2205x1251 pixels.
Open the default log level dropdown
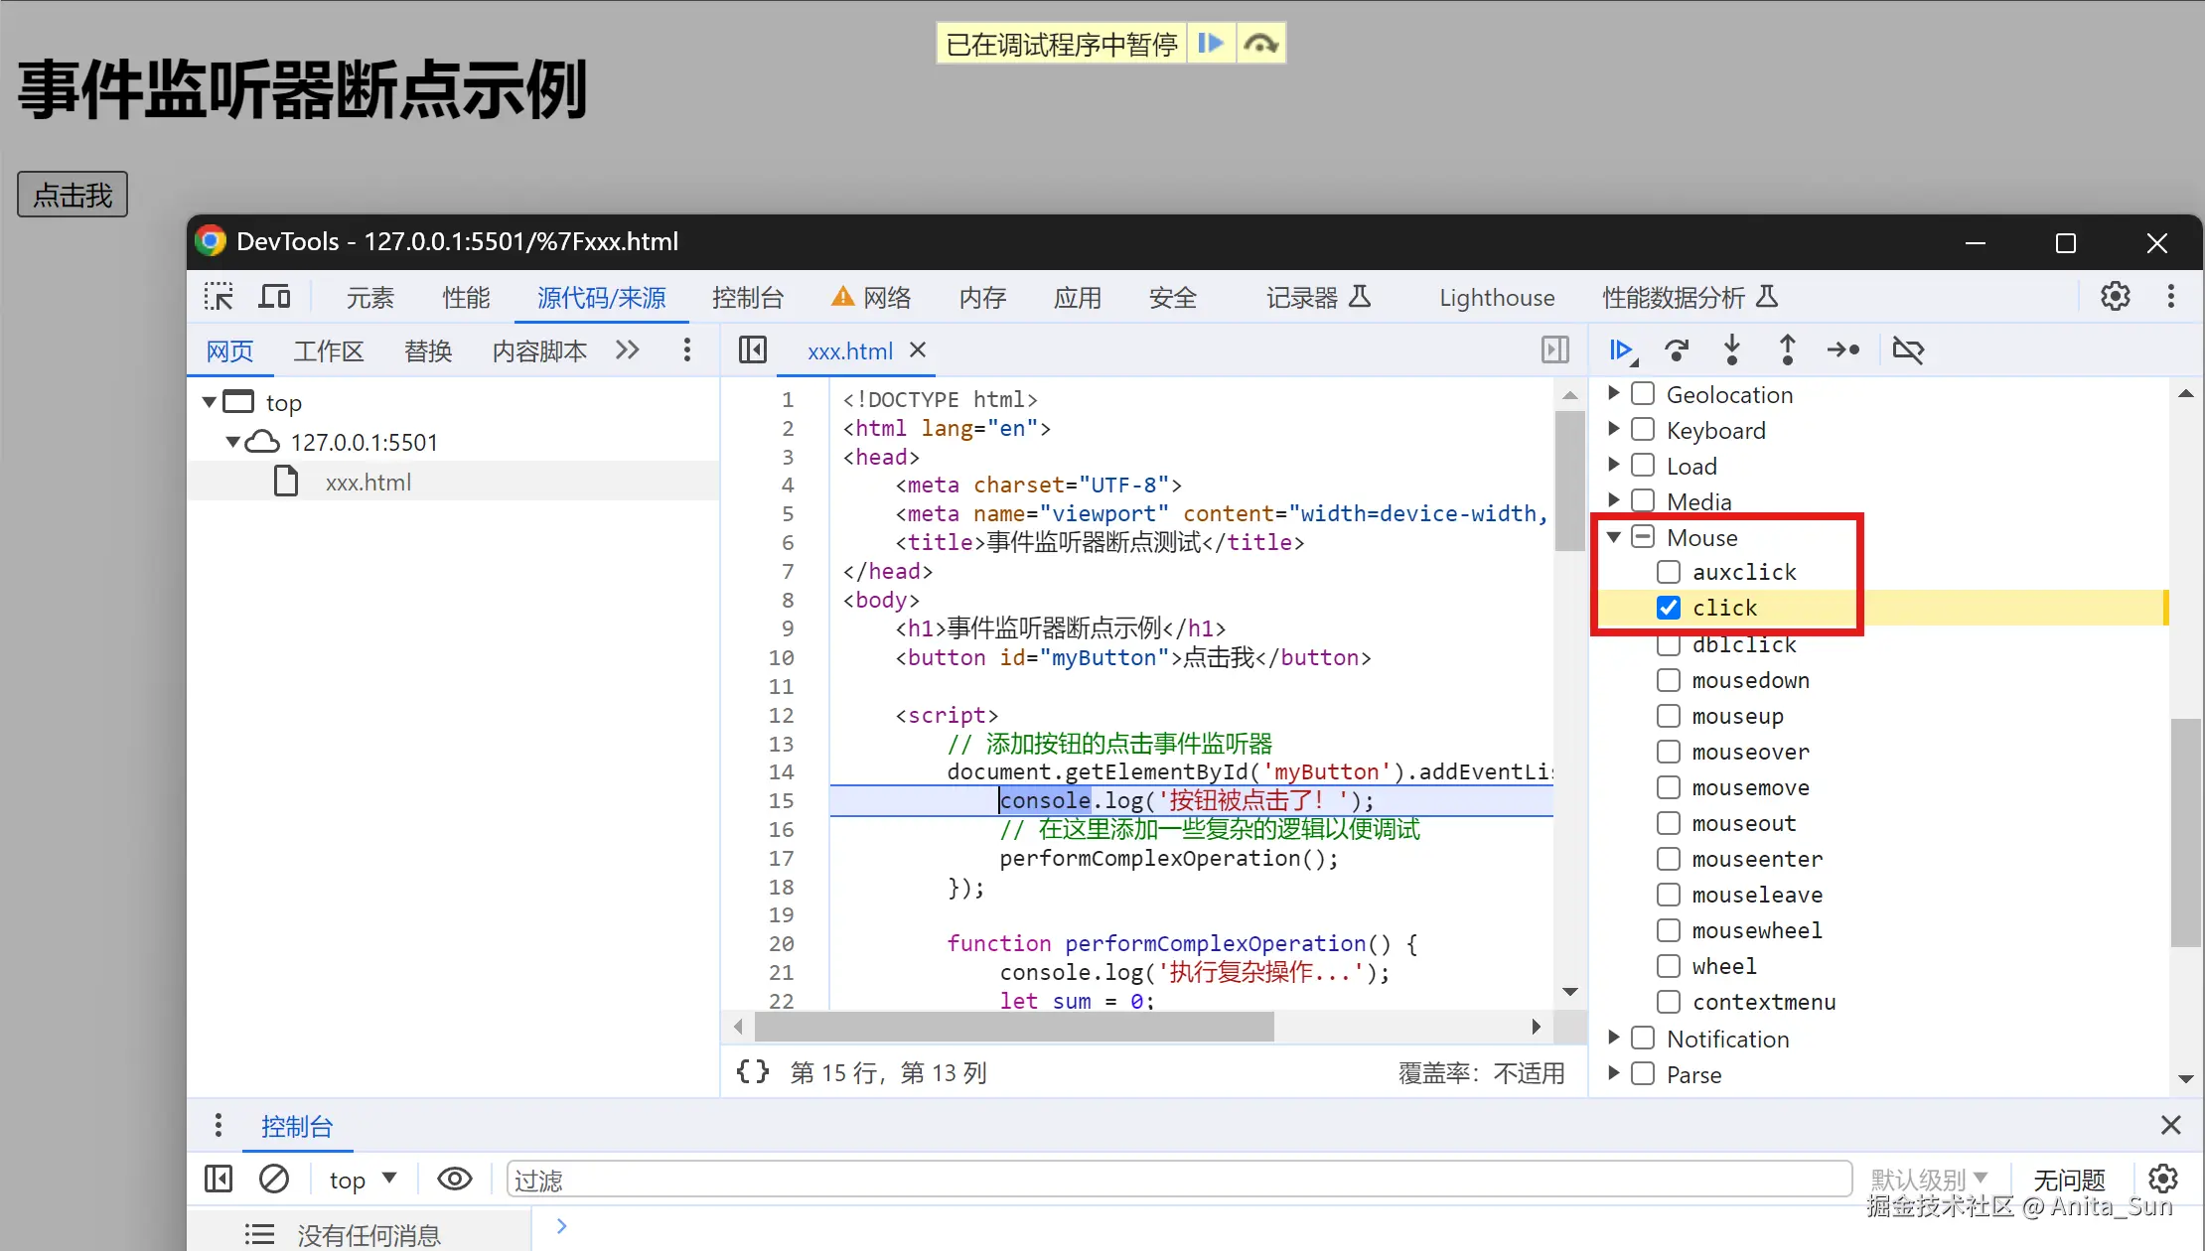1928,1179
